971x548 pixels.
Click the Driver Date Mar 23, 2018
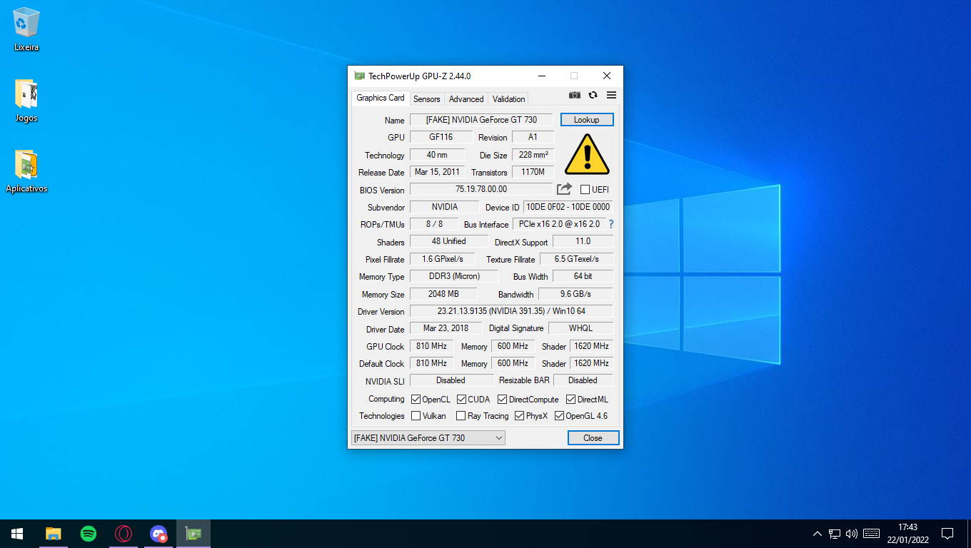[446, 328]
